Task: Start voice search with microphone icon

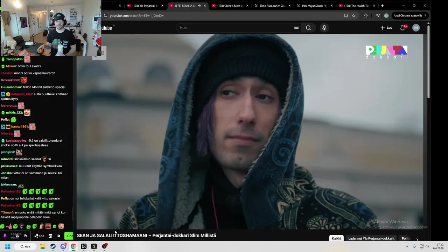Action: coord(324,28)
